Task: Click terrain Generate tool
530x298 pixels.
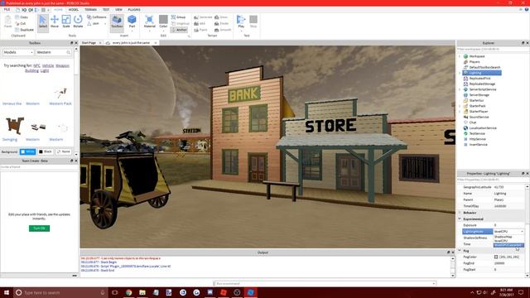Action: pos(203,17)
